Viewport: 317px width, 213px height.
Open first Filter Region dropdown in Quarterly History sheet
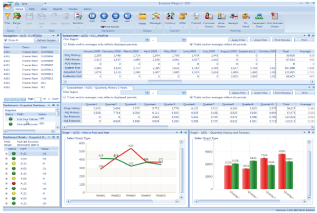[147, 93]
